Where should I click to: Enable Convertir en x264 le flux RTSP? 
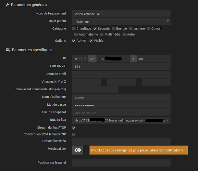coord(74,134)
